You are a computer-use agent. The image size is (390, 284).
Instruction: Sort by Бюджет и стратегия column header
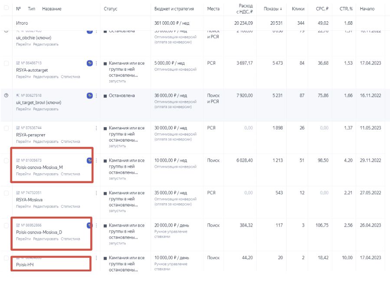tap(174, 9)
